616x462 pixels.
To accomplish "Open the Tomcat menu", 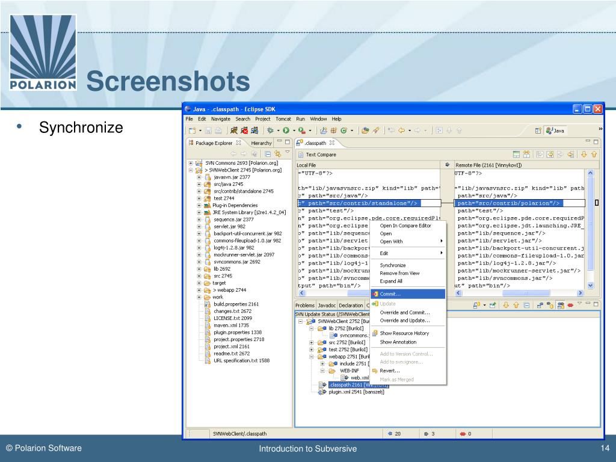I will coord(283,119).
